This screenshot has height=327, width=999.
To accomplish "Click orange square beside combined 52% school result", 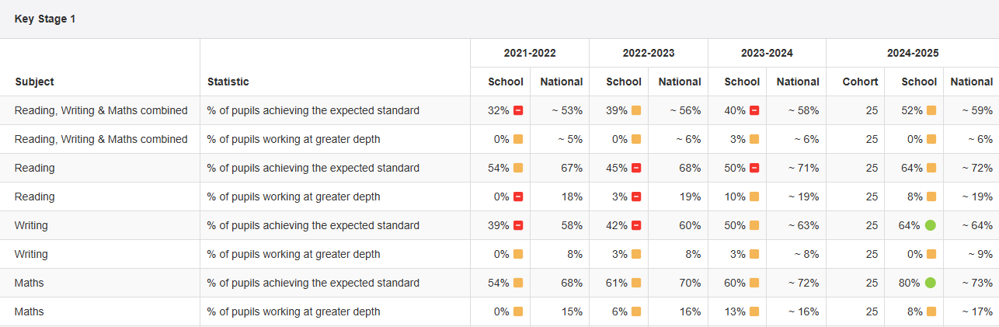I will tap(931, 111).
